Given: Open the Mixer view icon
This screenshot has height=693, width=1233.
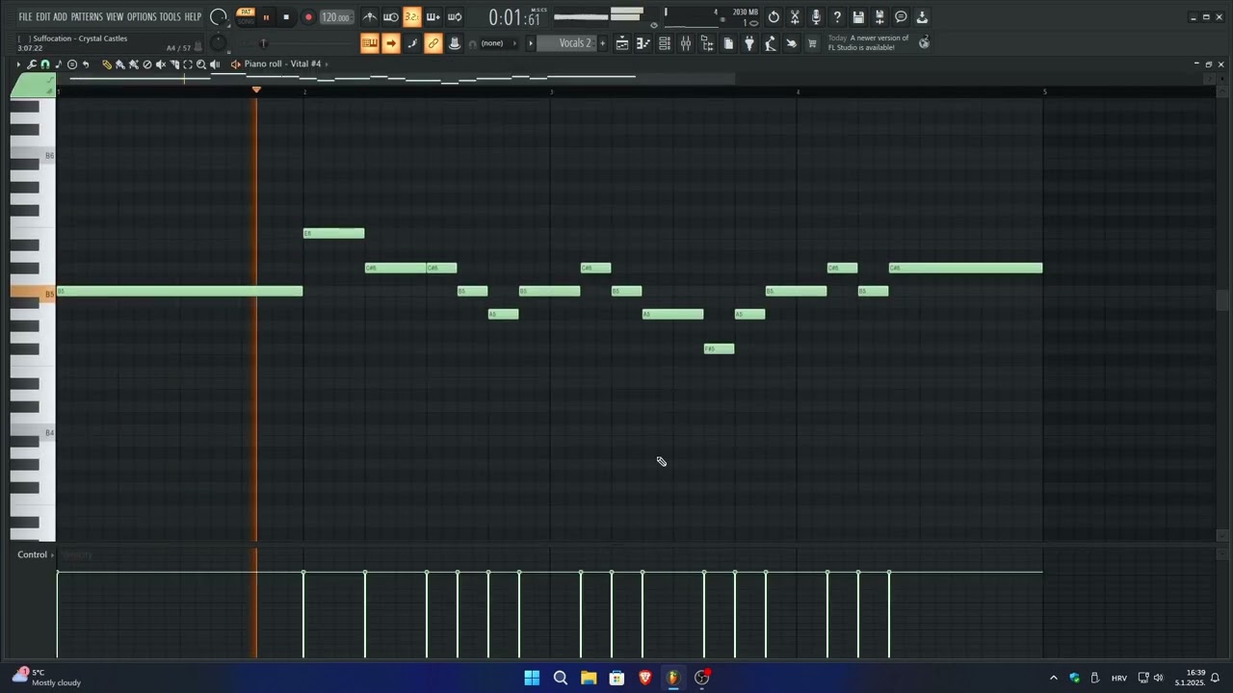Looking at the screenshot, I should tap(686, 43).
